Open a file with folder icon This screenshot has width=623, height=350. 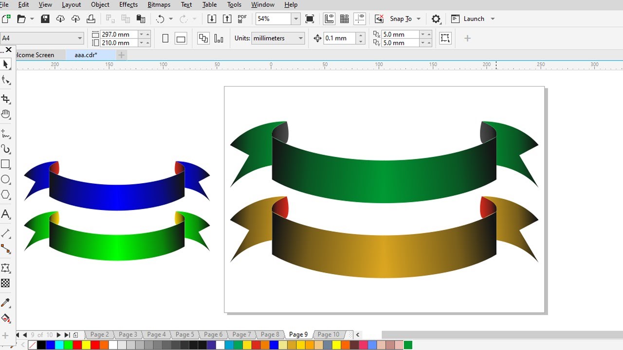[21, 19]
